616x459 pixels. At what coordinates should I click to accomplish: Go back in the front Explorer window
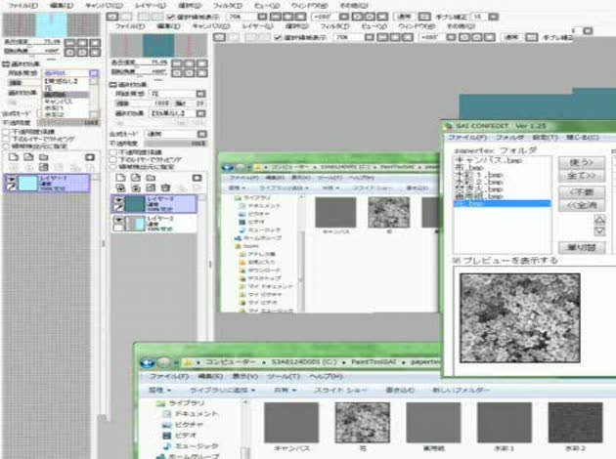(x=148, y=362)
